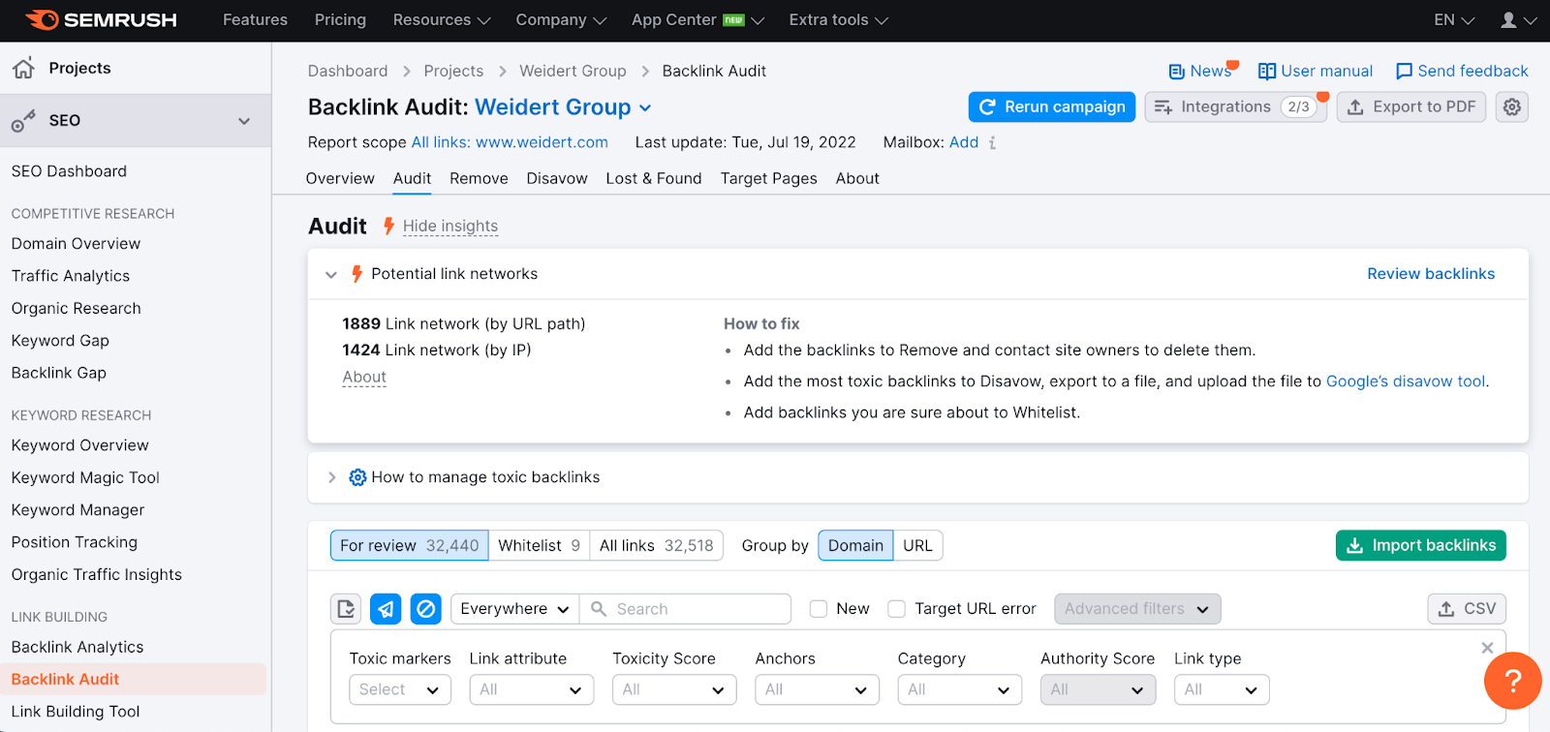Screen dimensions: 1550x732
Task: Click Export to PDF button
Action: (1411, 107)
